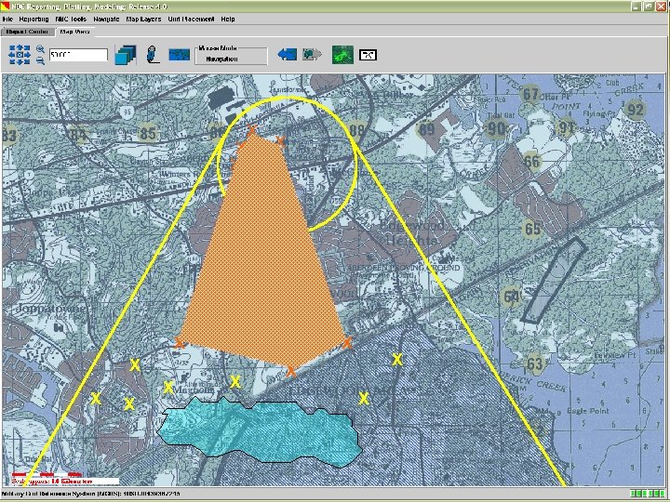The image size is (670, 502).
Task: Pan the map down with the bottom arrow
Action: point(20,62)
